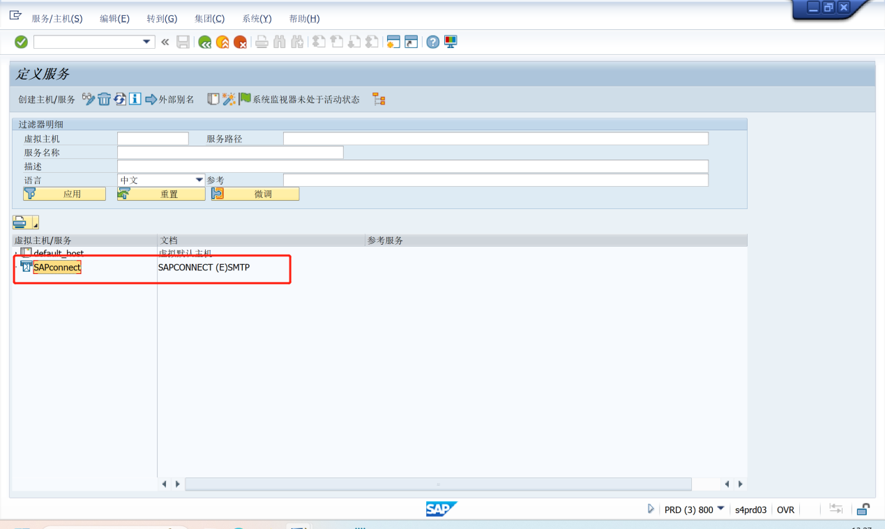The height and width of the screenshot is (529, 885).
Task: Open the 帮助(H) menu
Action: 304,19
